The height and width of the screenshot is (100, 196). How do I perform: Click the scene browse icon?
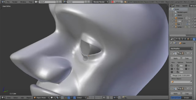pyautogui.click(x=65, y=2)
